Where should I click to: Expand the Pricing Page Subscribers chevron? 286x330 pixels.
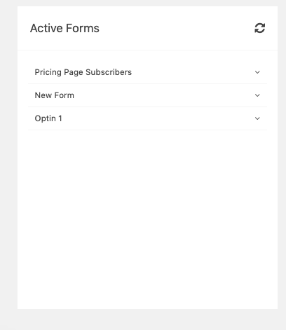257,72
